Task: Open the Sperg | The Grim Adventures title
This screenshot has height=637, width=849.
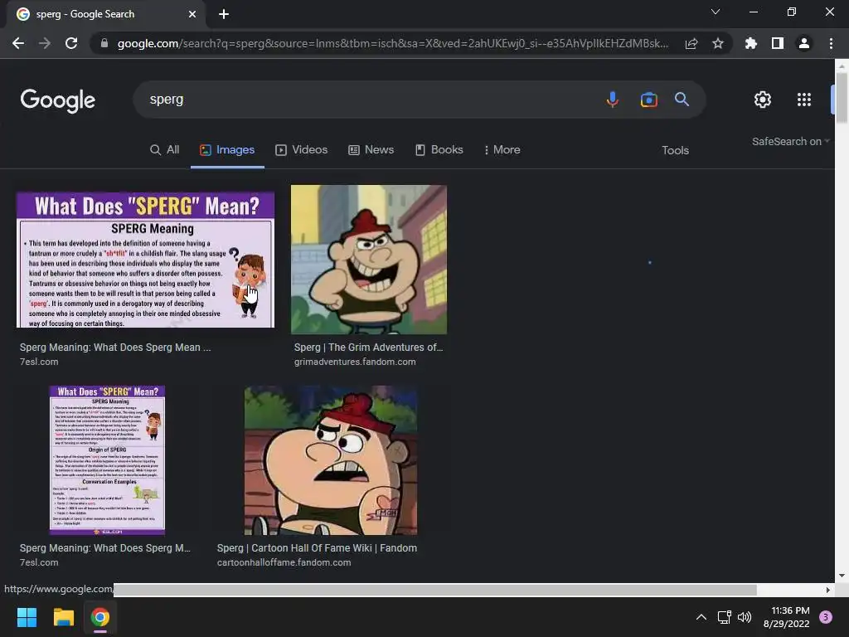Action: [368, 348]
